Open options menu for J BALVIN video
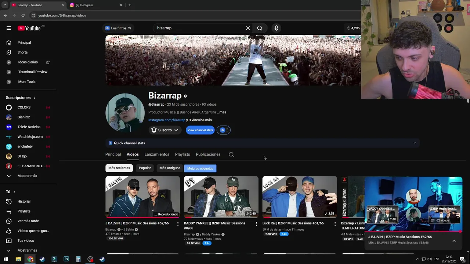Image resolution: width=470 pixels, height=264 pixels. (178, 224)
